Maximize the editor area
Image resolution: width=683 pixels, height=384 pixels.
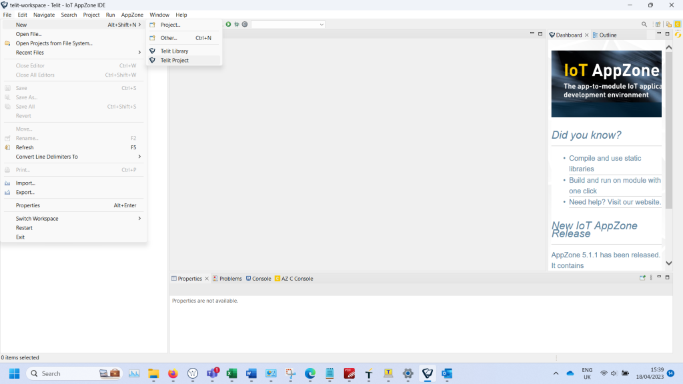point(540,33)
